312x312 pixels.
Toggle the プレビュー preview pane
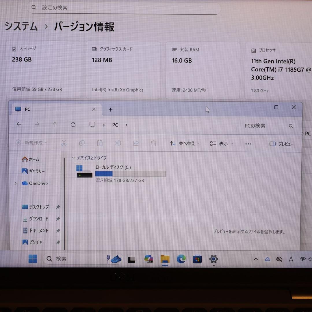click(282, 144)
